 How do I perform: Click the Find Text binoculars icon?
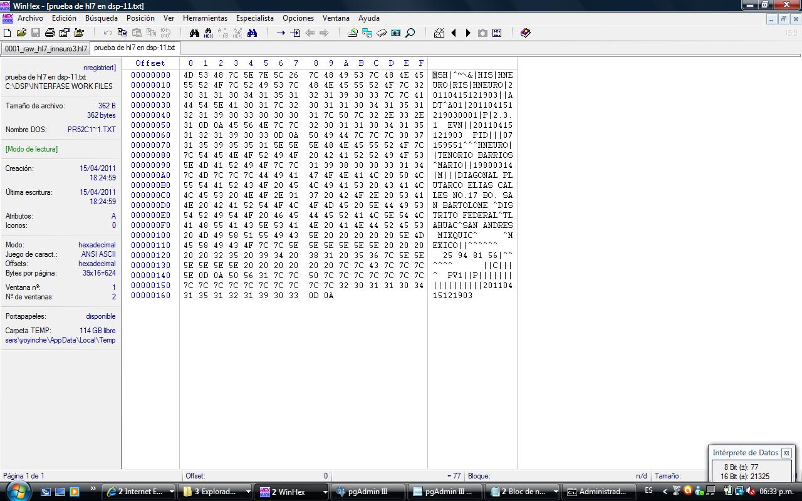coord(194,33)
